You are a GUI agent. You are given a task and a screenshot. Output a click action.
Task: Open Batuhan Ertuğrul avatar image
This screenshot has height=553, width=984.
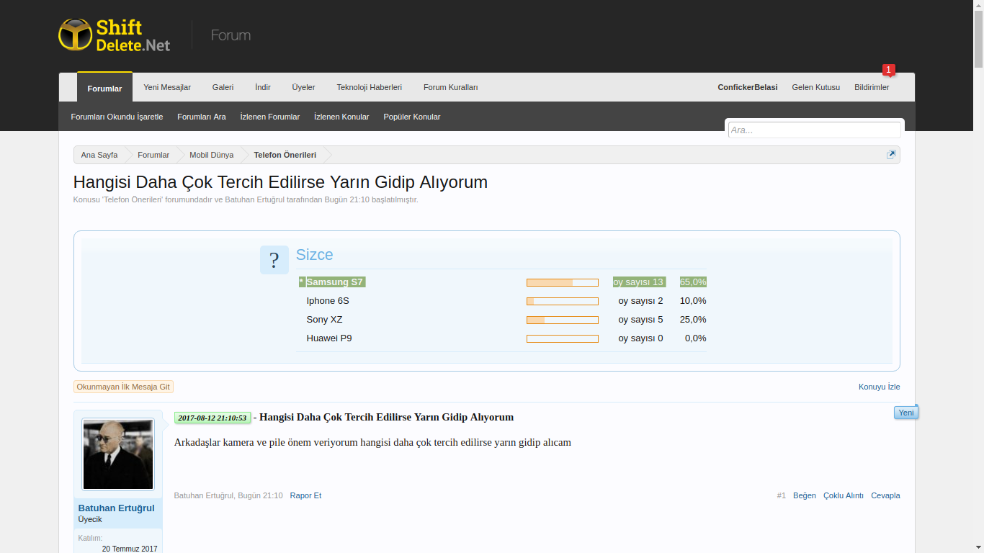point(118,454)
